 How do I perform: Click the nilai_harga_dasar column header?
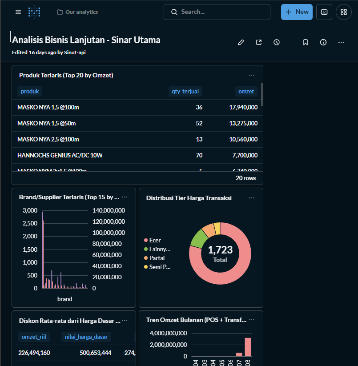(x=86, y=337)
